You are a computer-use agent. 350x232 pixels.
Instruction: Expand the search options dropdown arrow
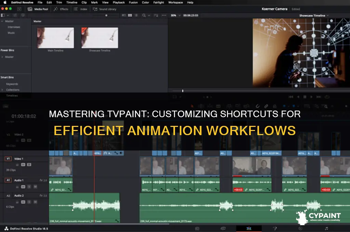(x=149, y=15)
